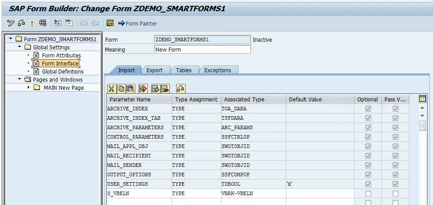The height and width of the screenshot is (205, 433).
Task: Click the Type Assignment column header
Action: pos(196,100)
